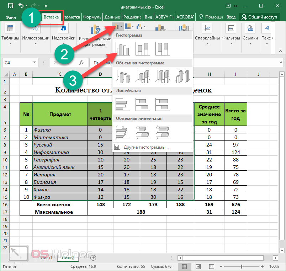The image size is (286, 271).
Task: Adjust the zoom slider in status bar
Action: pos(242,266)
